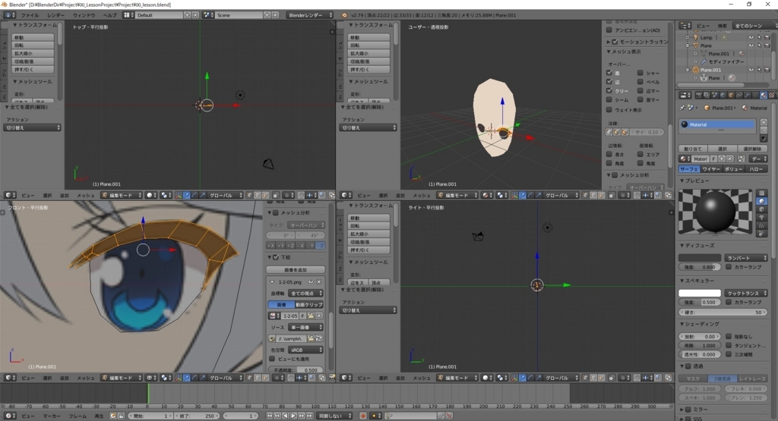
Task: Click the timeline end frame field
Action: [x=197, y=416]
